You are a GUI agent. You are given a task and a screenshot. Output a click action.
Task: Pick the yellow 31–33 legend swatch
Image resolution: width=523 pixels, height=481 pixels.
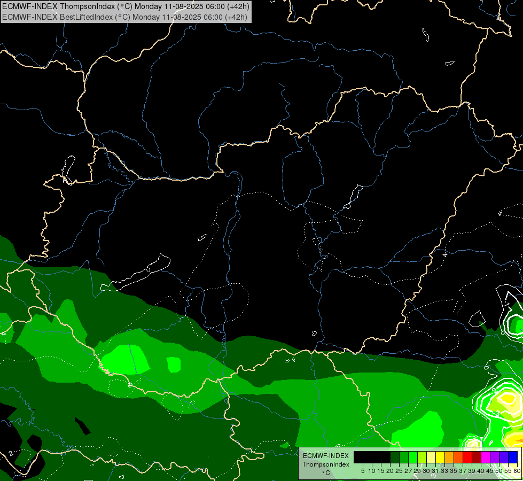click(x=440, y=457)
